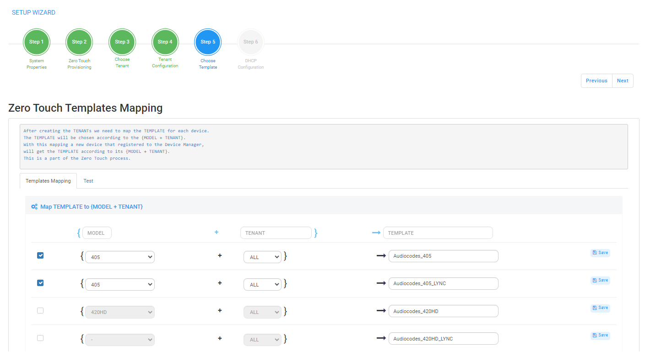This screenshot has width=645, height=357.
Task: Switch to the Templates Mapping tab
Action: pyautogui.click(x=48, y=181)
